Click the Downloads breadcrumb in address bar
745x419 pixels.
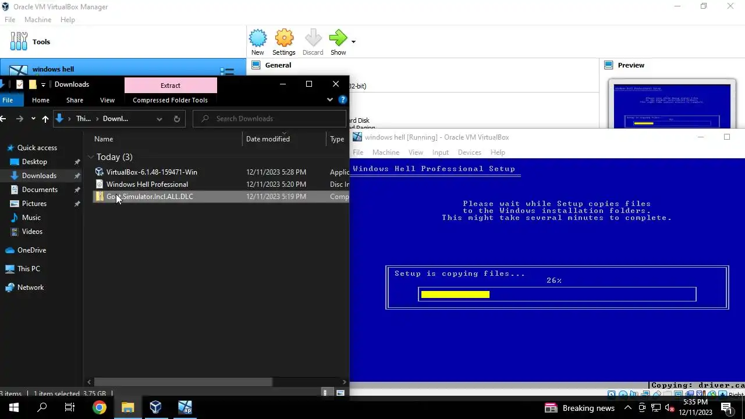pos(115,119)
